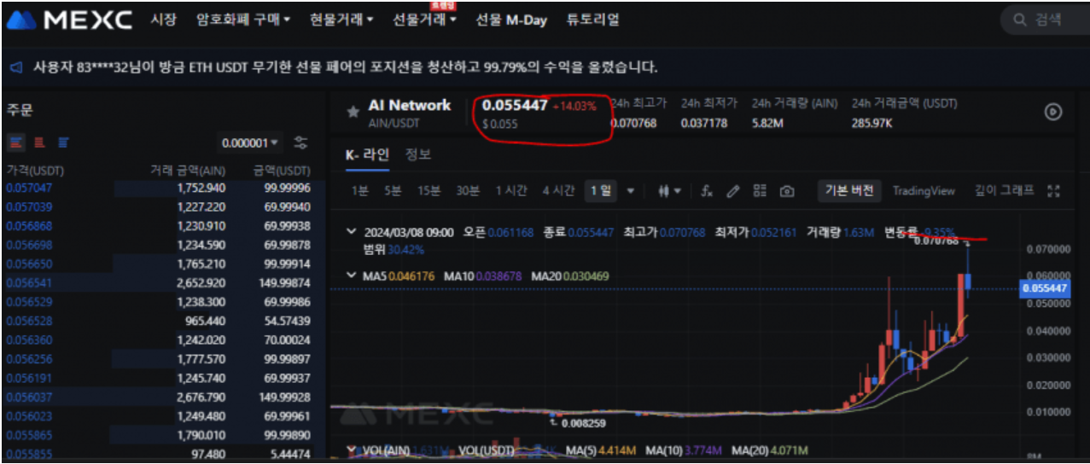Click price 0.056868 in order book

(28, 226)
